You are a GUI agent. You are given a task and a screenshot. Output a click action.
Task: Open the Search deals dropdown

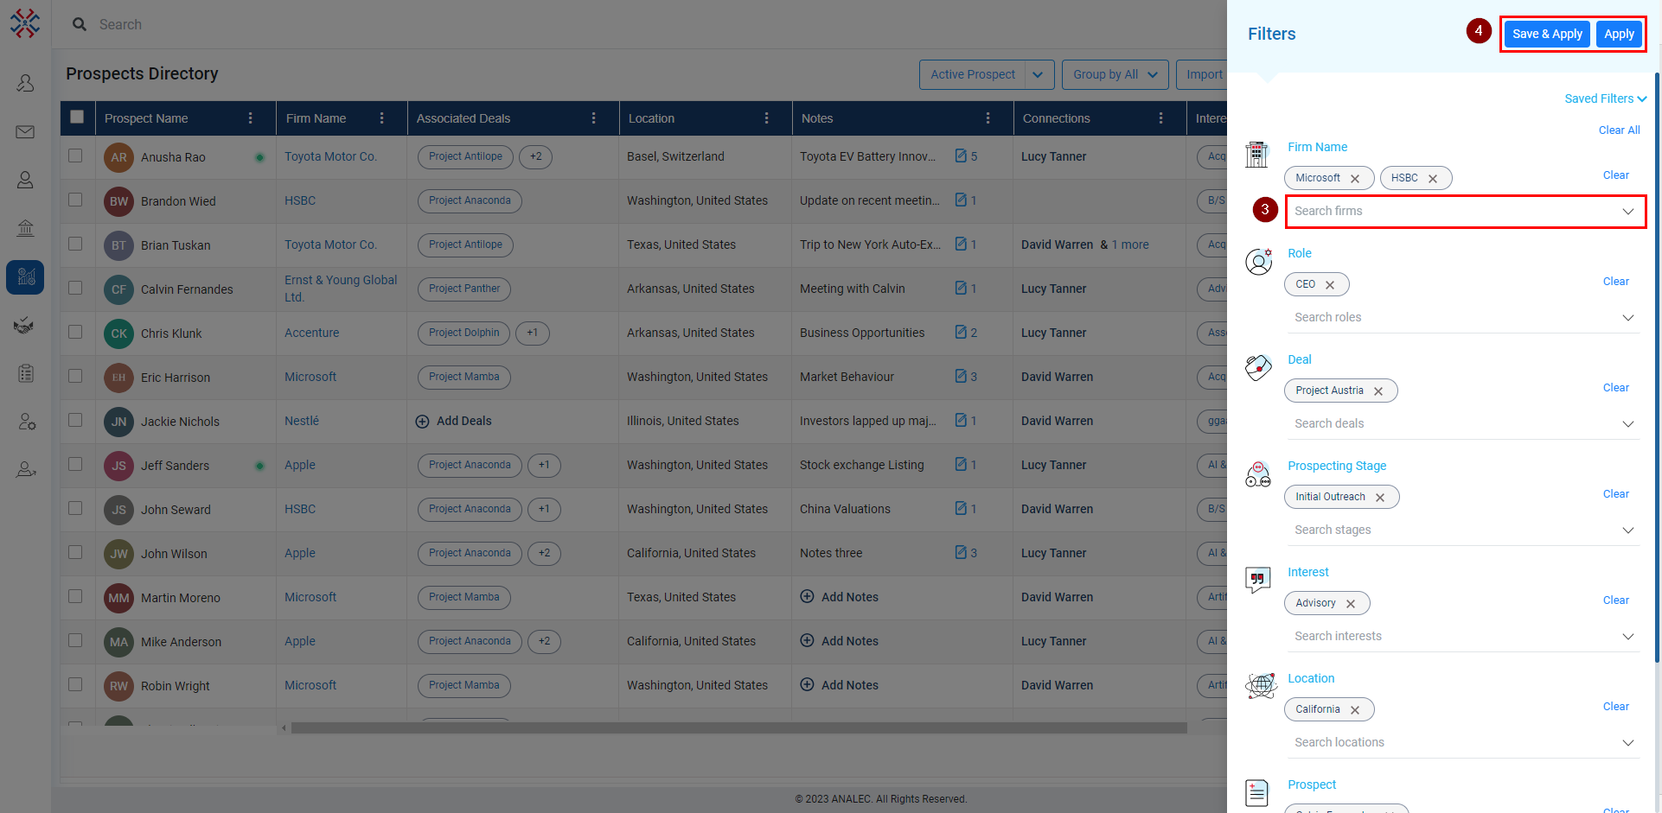[1466, 424]
